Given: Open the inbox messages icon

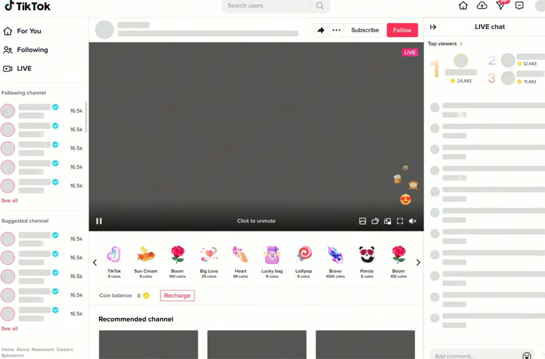Looking at the screenshot, I should tap(519, 6).
